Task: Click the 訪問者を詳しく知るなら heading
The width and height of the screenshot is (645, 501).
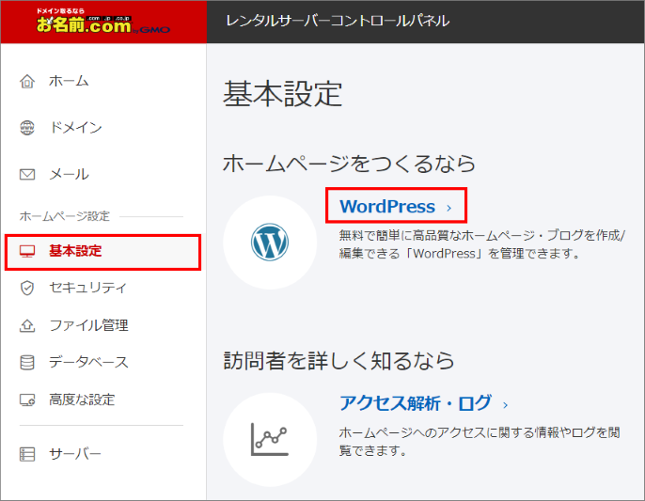Action: click(x=338, y=361)
